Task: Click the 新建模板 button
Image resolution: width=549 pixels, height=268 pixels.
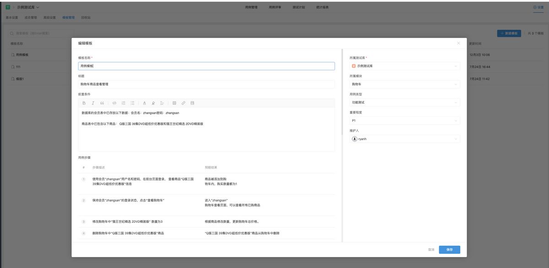Action: coord(509,33)
